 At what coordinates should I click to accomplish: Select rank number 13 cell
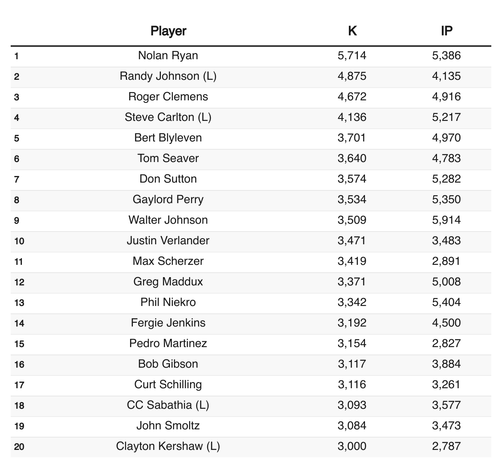(19, 303)
